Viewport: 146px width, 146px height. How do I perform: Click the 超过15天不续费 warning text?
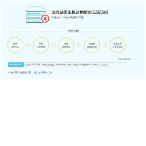pyautogui.click(x=63, y=64)
